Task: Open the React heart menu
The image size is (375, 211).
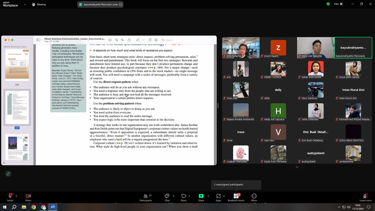Action: [x=183, y=197]
